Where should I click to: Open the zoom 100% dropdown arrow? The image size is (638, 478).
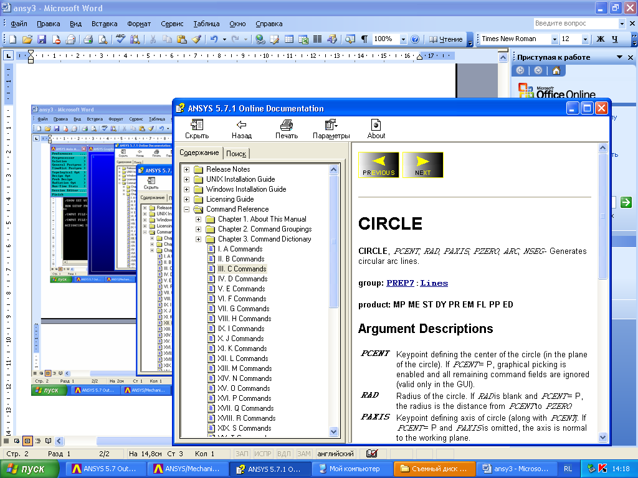point(403,39)
